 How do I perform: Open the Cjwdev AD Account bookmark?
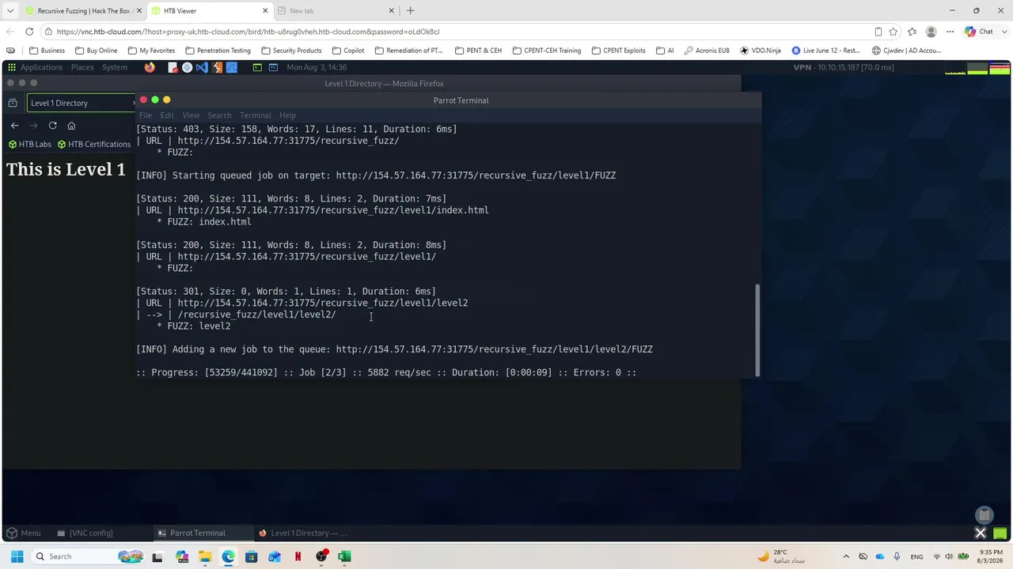(906, 51)
